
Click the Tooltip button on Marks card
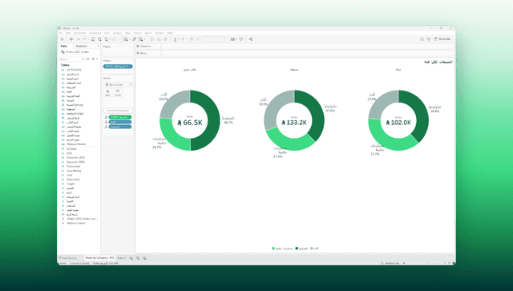(x=118, y=93)
